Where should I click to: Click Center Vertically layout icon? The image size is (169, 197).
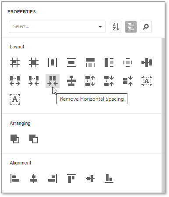coord(71,62)
